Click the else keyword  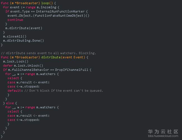tap(10, 103)
